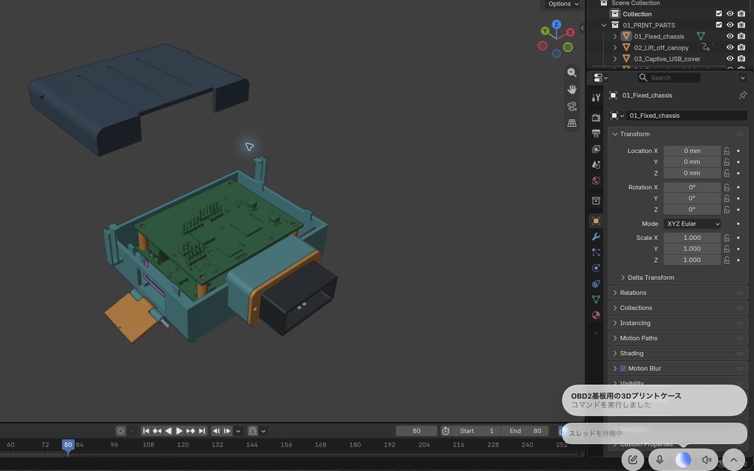This screenshot has width=754, height=471.
Task: Play animation in reverse
Action: [168, 431]
